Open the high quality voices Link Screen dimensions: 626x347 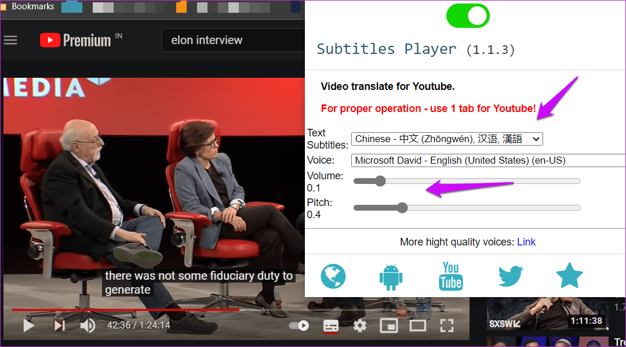[526, 242]
